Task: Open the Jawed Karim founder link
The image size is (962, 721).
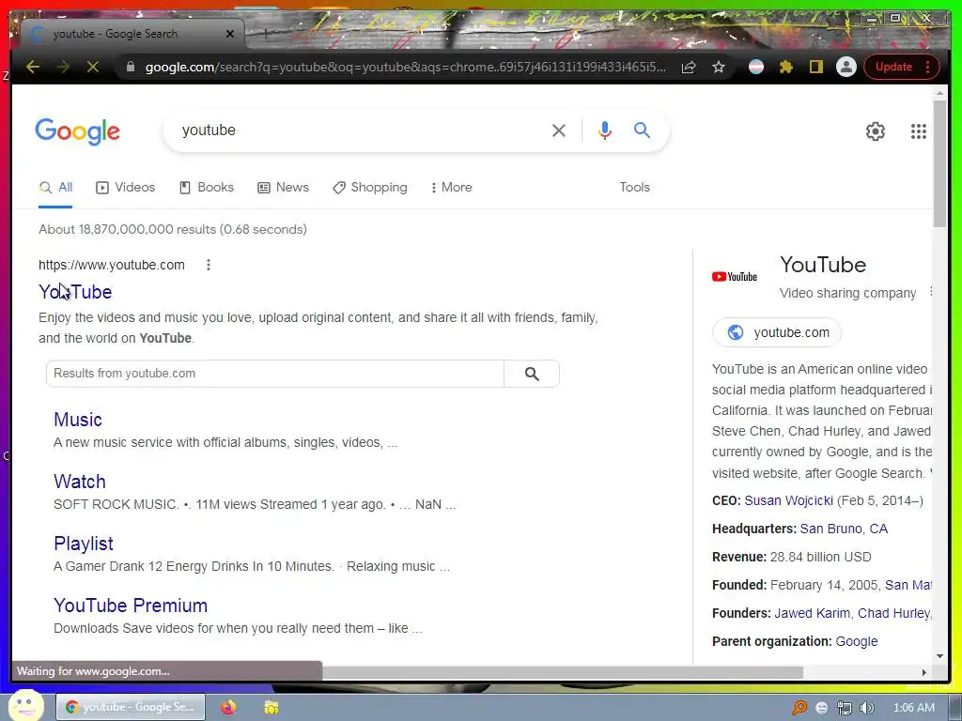Action: [x=813, y=613]
